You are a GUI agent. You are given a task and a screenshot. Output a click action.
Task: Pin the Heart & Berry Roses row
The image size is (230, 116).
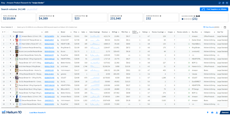[x=10, y=44]
